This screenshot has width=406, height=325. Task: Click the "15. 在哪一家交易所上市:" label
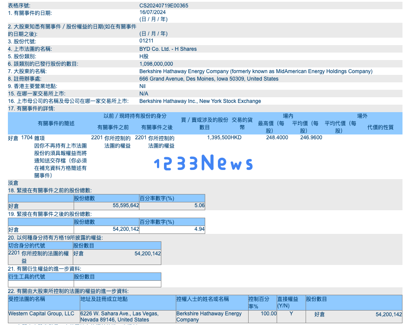(36, 94)
